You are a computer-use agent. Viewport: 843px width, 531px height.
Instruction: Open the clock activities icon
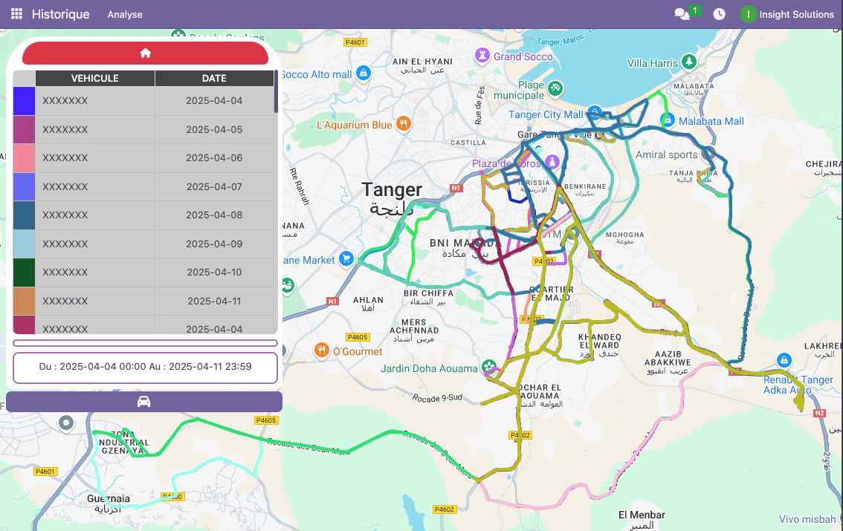[719, 14]
